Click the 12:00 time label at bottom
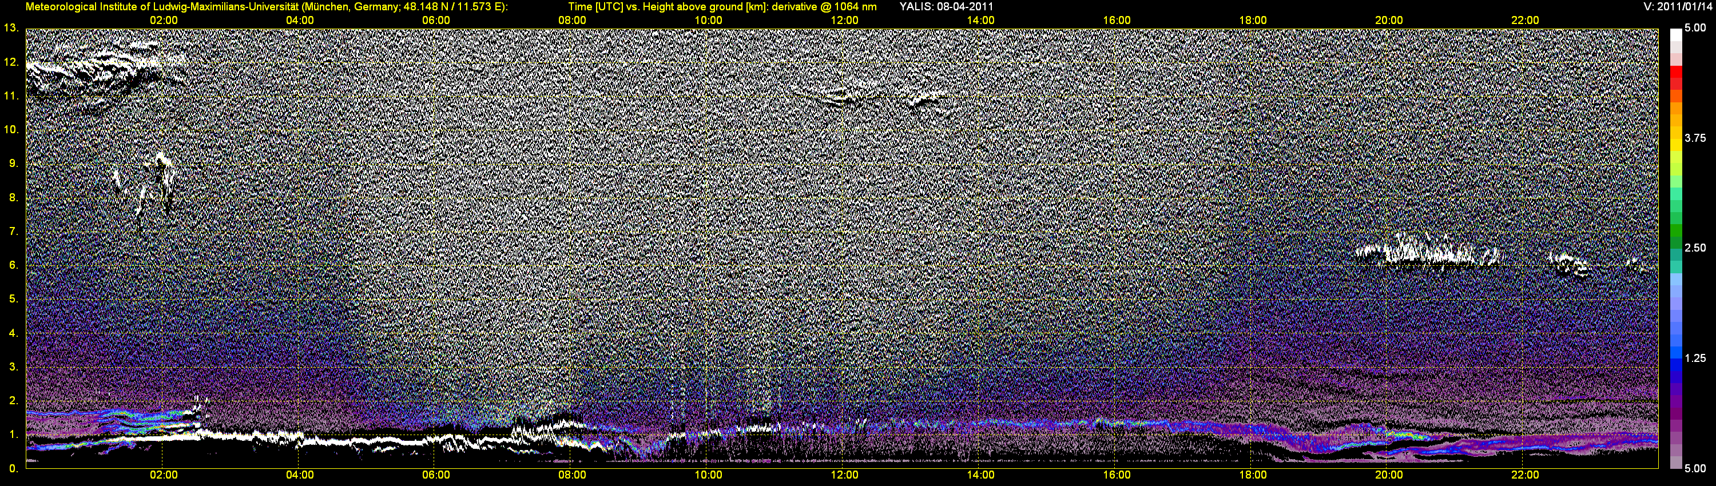 click(845, 475)
